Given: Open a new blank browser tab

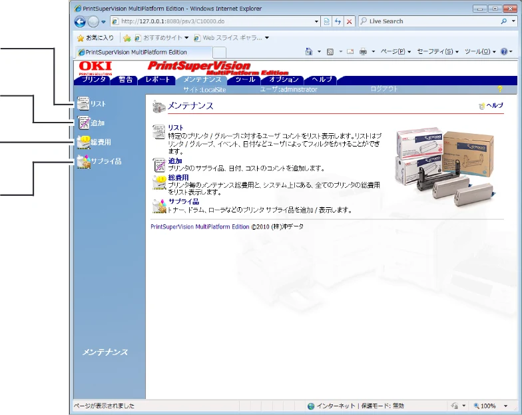Looking at the screenshot, I should click(x=220, y=53).
